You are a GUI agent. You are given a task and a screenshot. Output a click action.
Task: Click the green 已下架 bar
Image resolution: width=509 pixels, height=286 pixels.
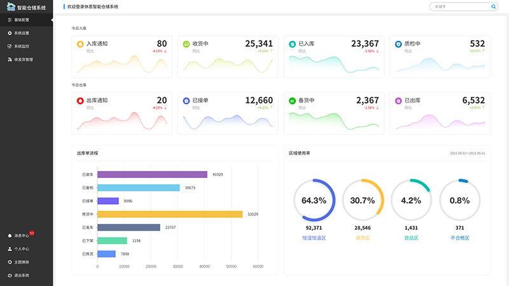point(113,241)
